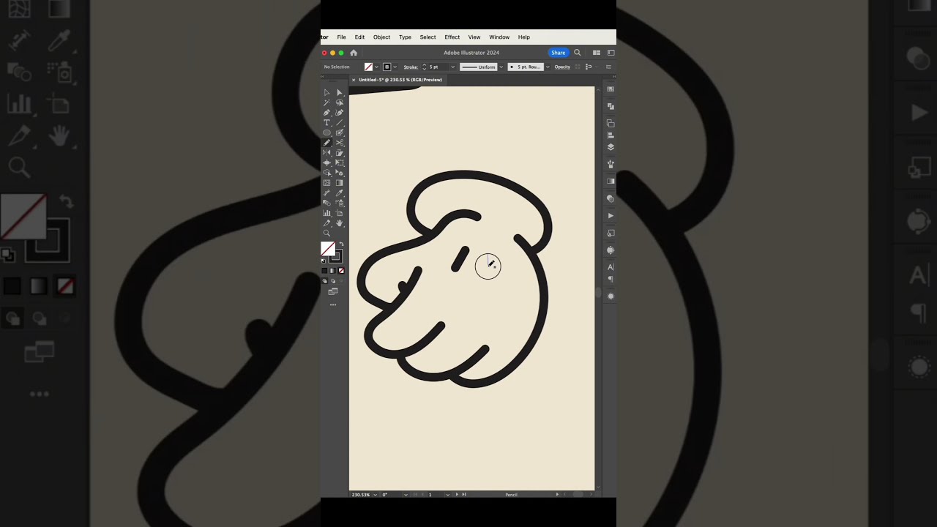This screenshot has width=937, height=527.
Task: Open stroke color dropdown in control bar
Action: coord(395,67)
